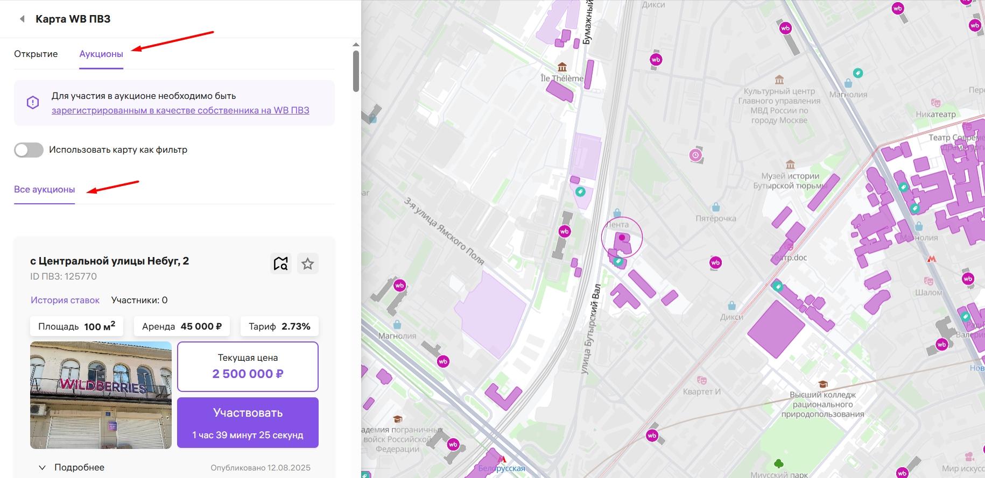Click the Высший колледж graduation cap icon
The height and width of the screenshot is (478, 985).
click(822, 384)
